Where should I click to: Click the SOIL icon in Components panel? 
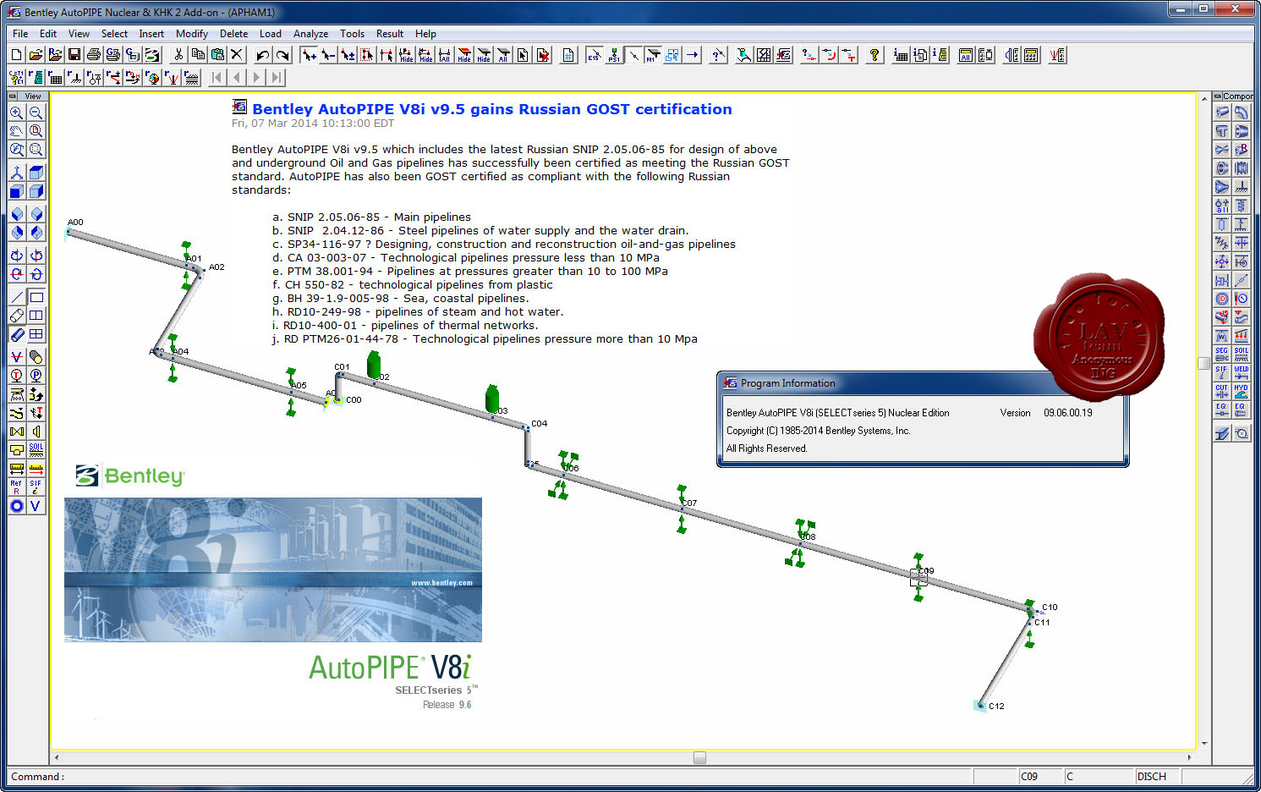(x=1241, y=355)
